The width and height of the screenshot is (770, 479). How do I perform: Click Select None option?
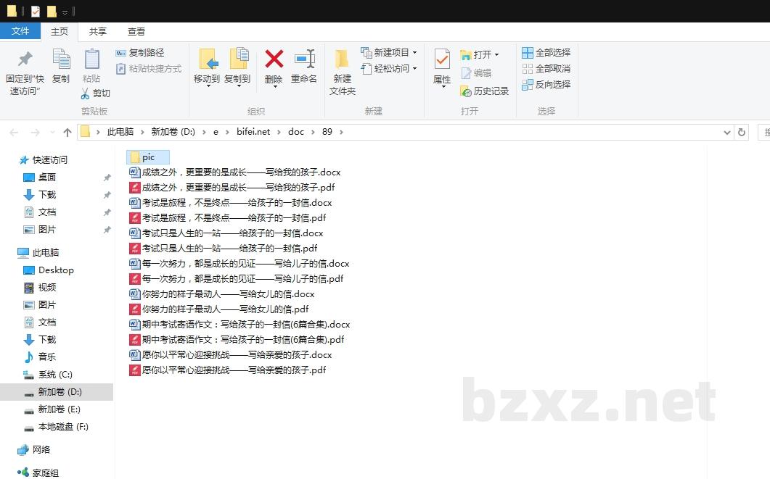pyautogui.click(x=546, y=69)
